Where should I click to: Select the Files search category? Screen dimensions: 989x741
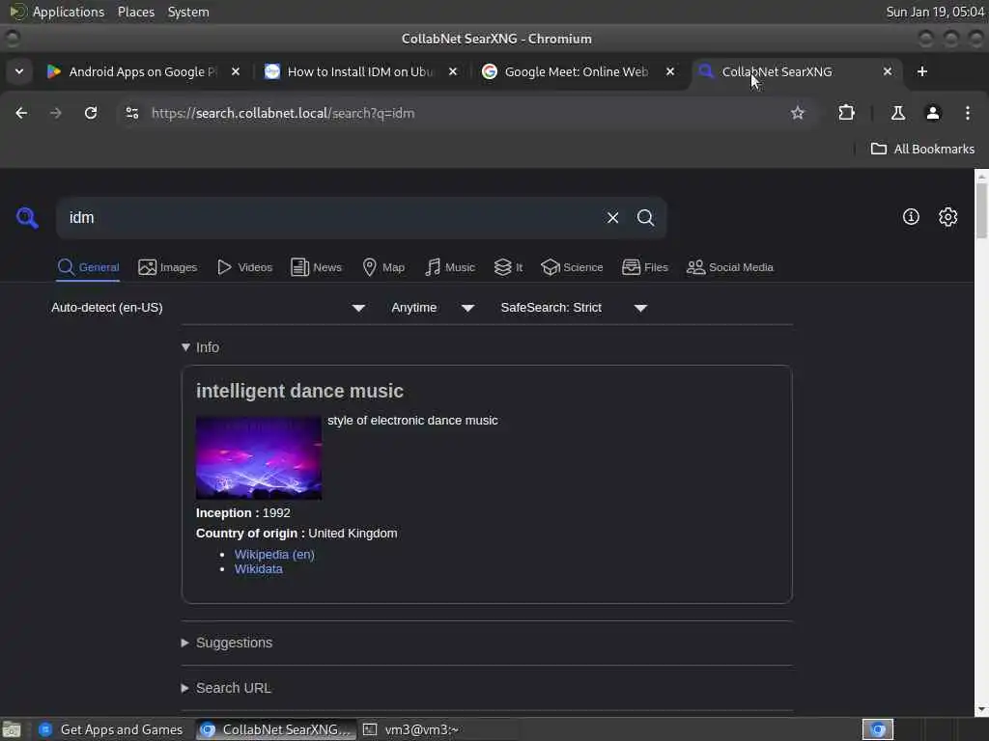(x=644, y=267)
